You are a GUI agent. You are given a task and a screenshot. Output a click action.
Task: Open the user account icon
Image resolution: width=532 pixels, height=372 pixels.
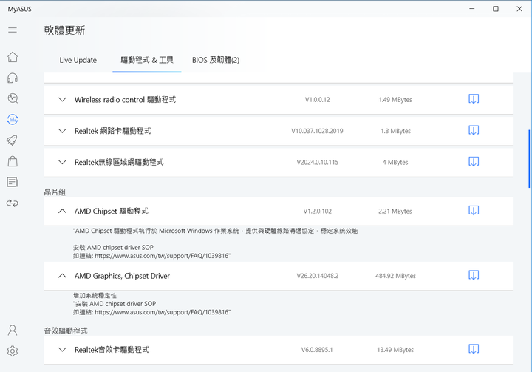pos(13,330)
